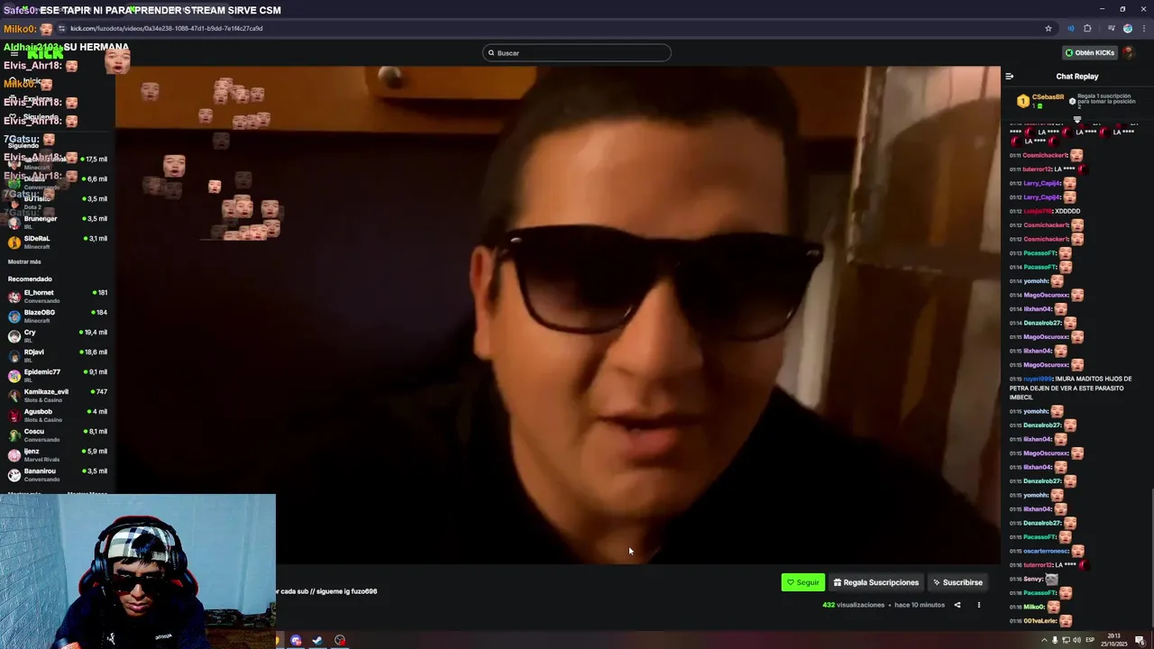Click the chat panel scrollbar
The height and width of the screenshot is (649, 1154).
(x=1151, y=559)
